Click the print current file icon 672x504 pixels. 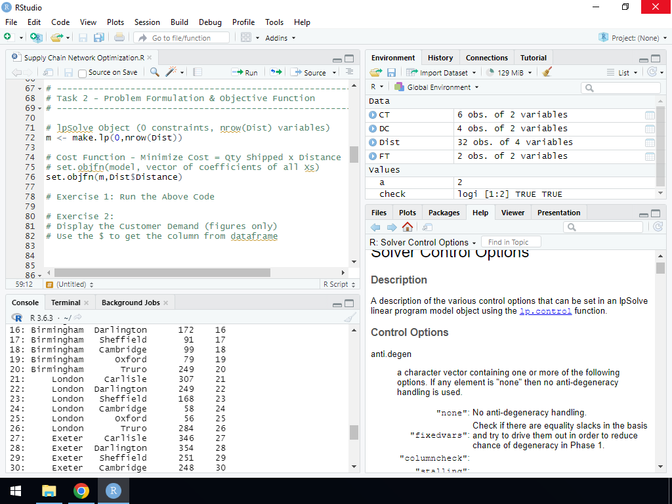[119, 38]
